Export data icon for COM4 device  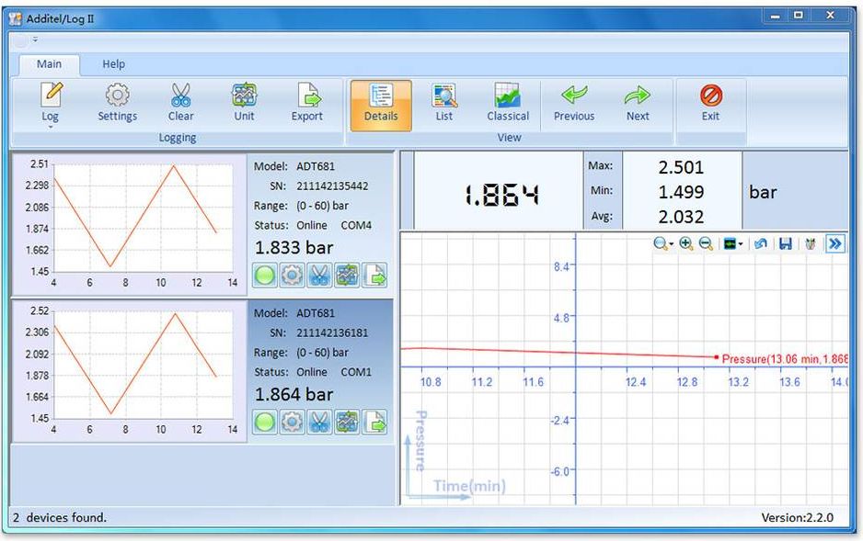375,276
